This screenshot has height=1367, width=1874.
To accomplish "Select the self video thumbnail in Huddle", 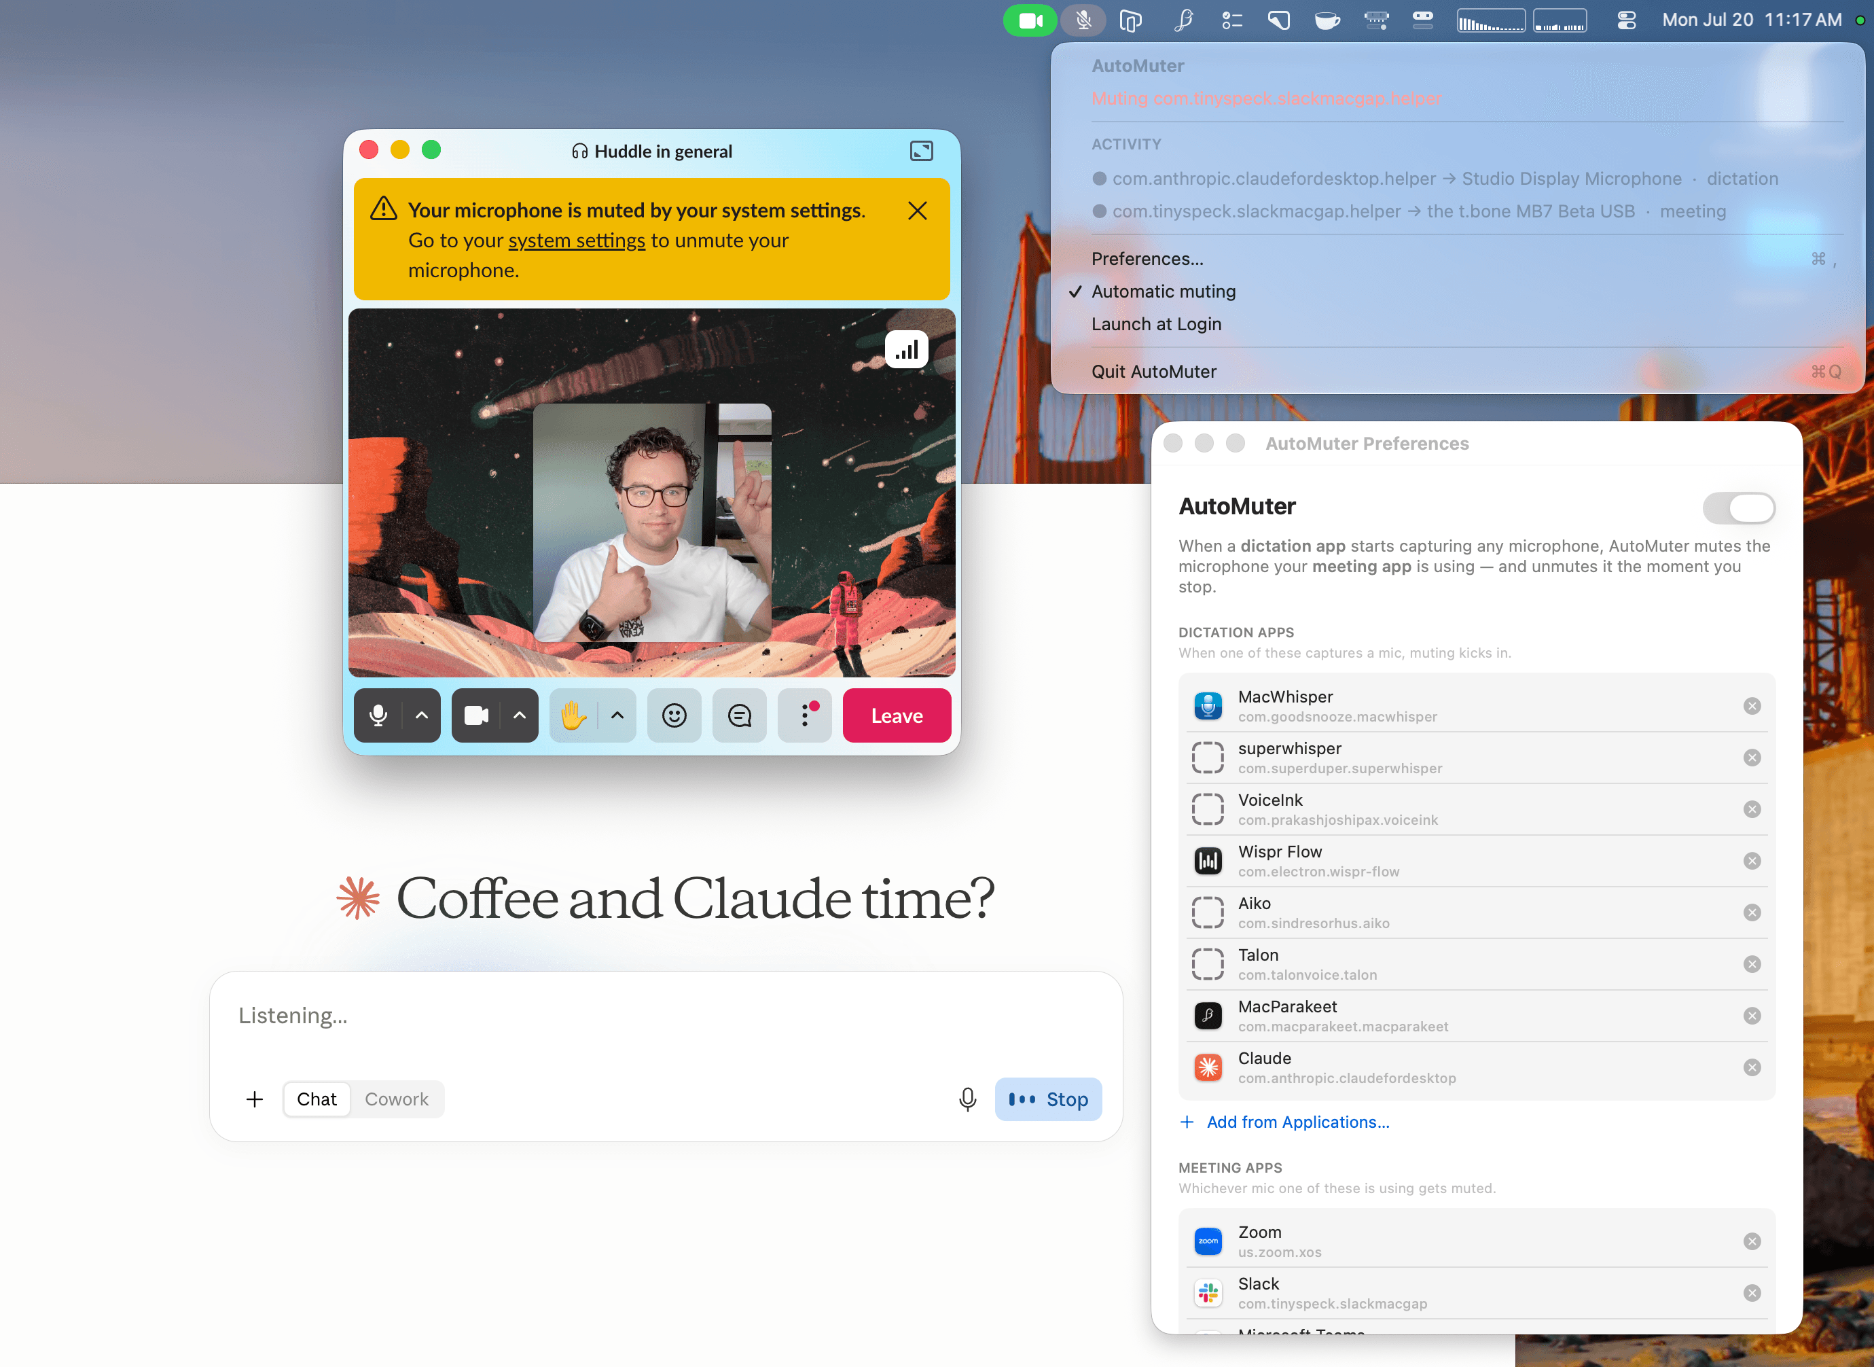I will click(651, 522).
